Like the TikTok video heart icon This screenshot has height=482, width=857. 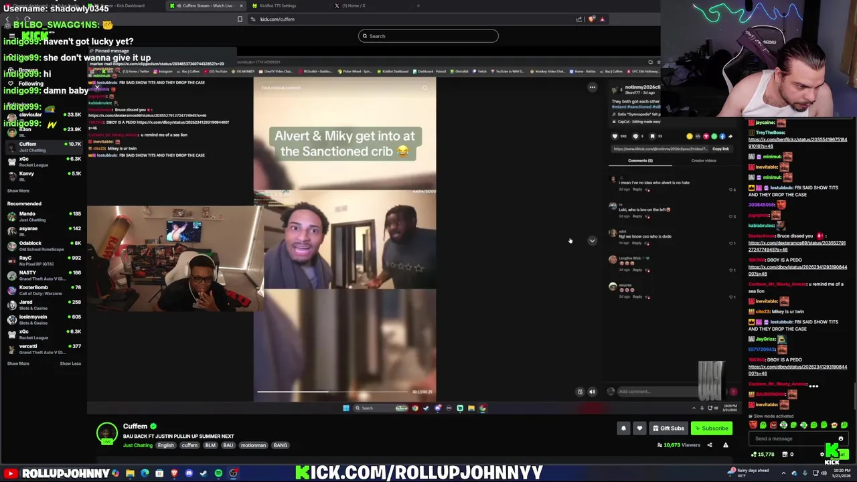pos(615,137)
